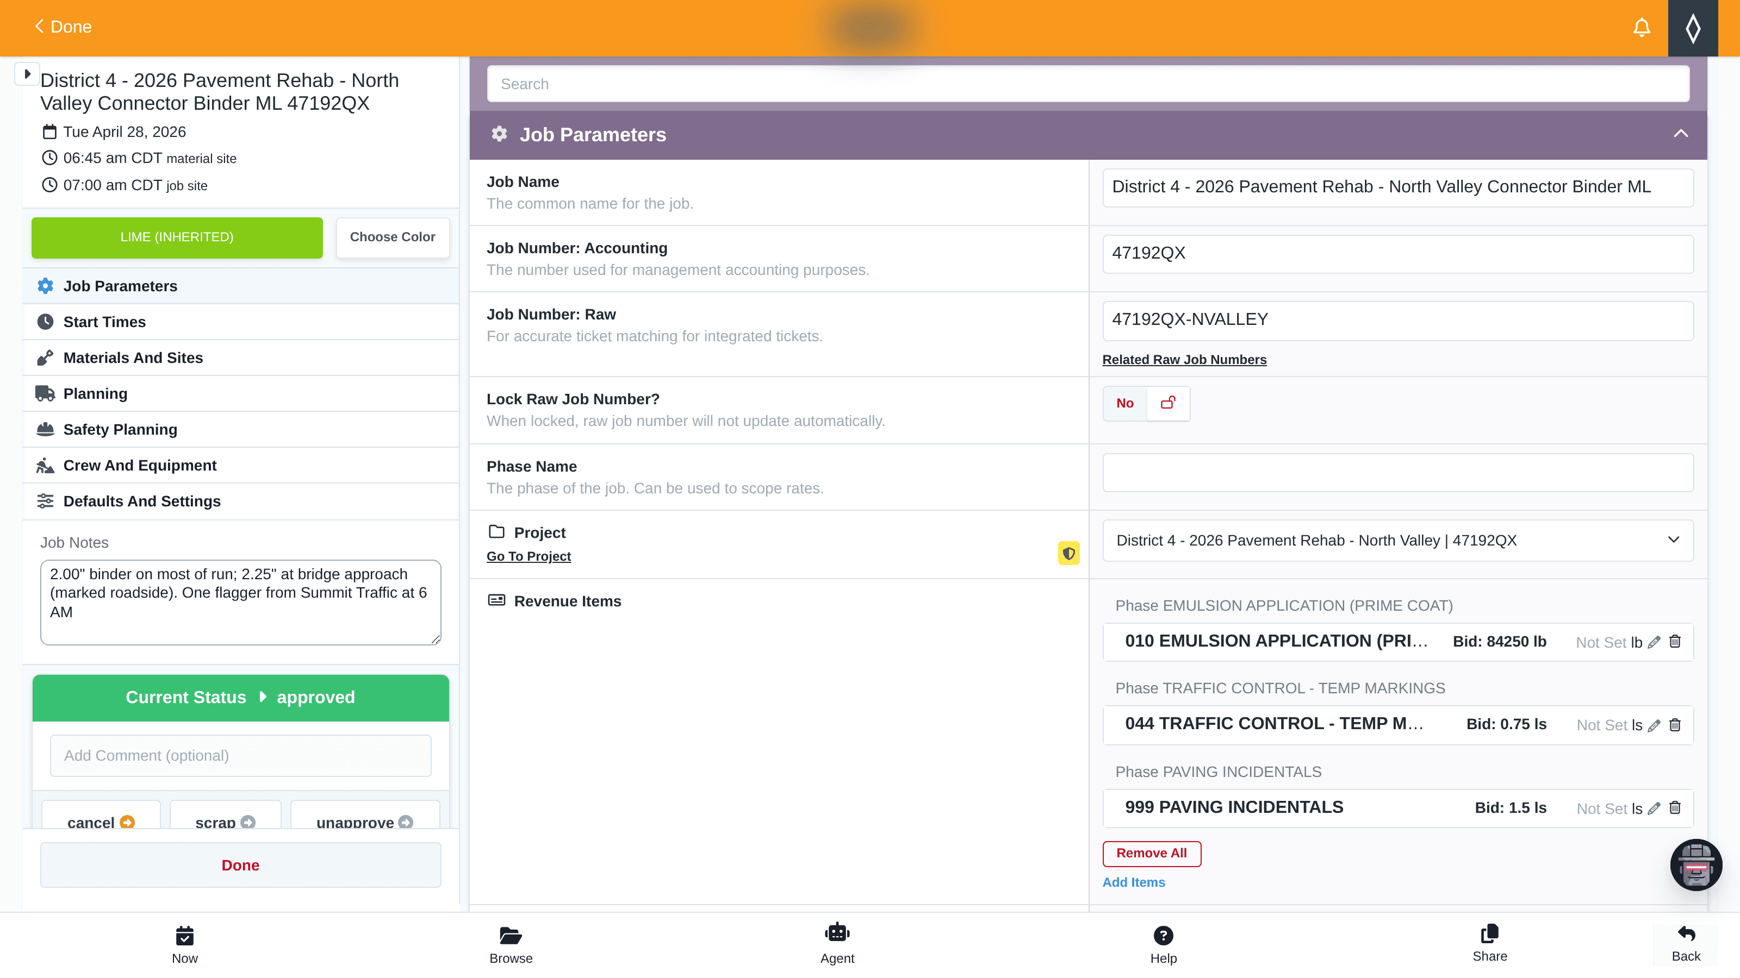Open the Browse tab in bottom bar
The height and width of the screenshot is (978, 1740).
[511, 945]
